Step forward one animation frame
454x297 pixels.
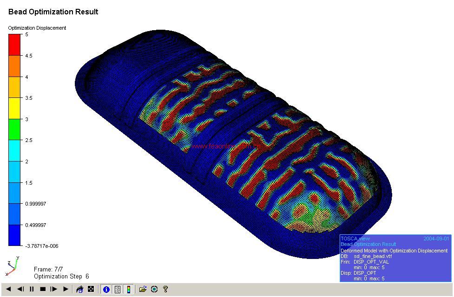[x=54, y=289]
